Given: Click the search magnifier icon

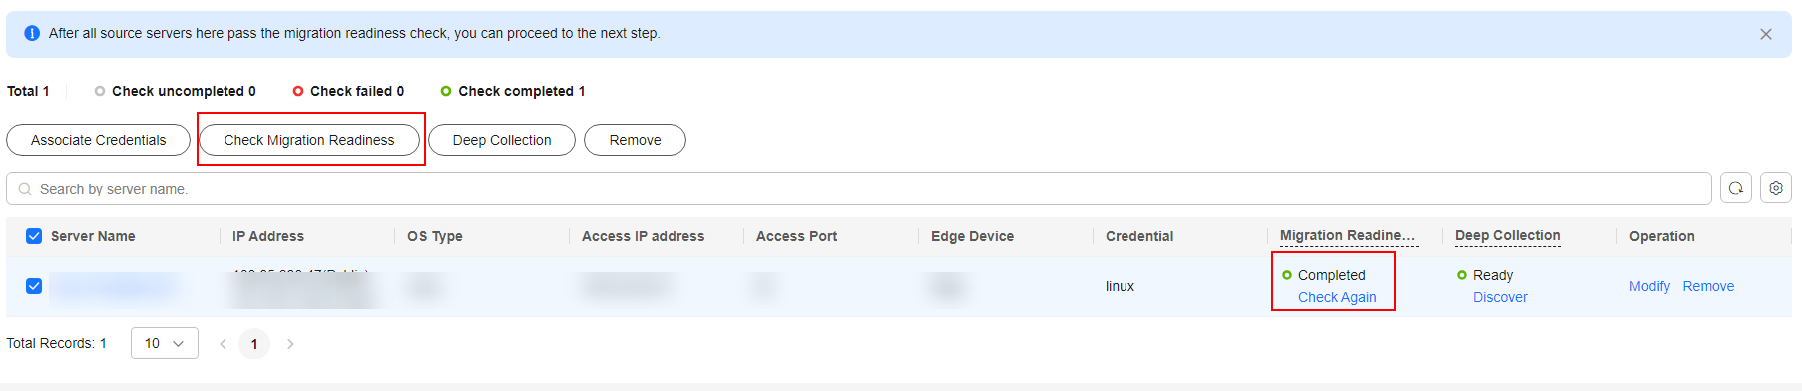Looking at the screenshot, I should point(25,189).
